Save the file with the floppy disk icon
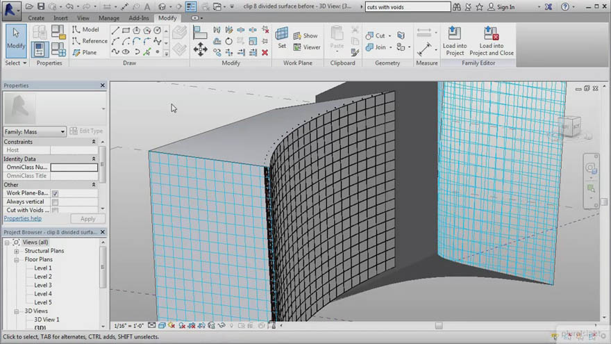 click(41, 7)
